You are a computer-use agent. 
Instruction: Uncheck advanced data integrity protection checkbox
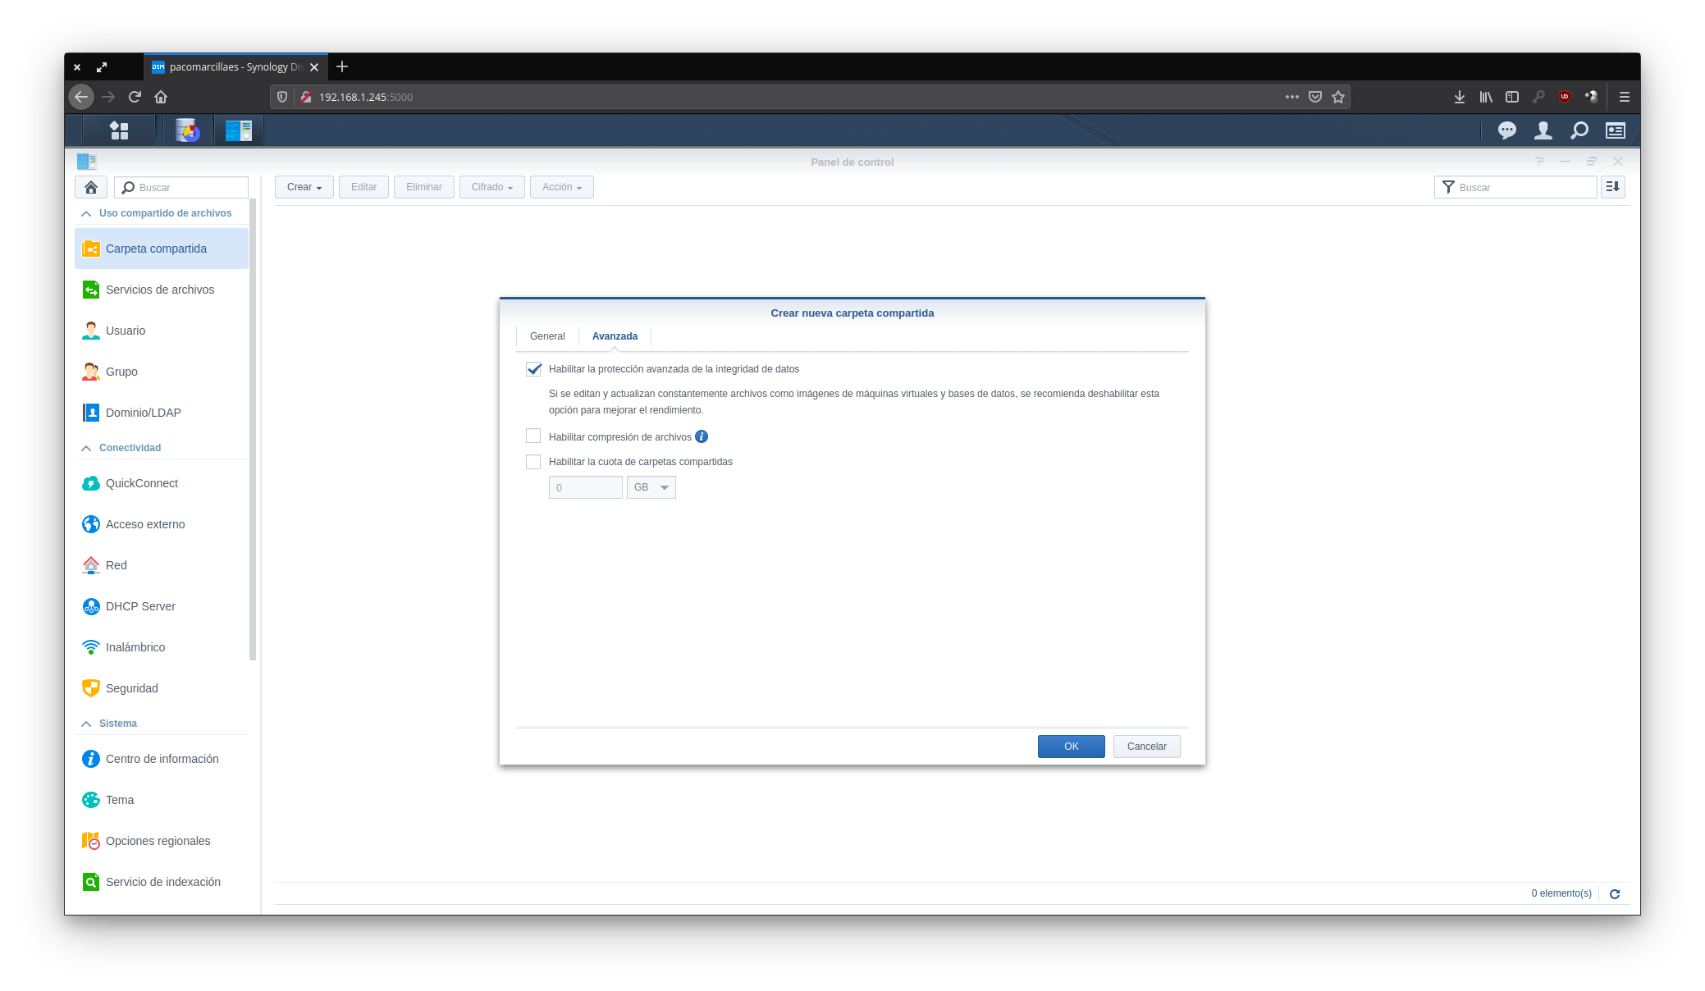coord(533,369)
